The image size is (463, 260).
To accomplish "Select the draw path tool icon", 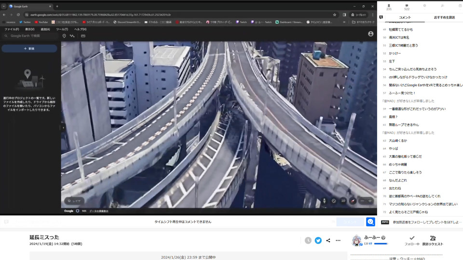I will 72,36.
